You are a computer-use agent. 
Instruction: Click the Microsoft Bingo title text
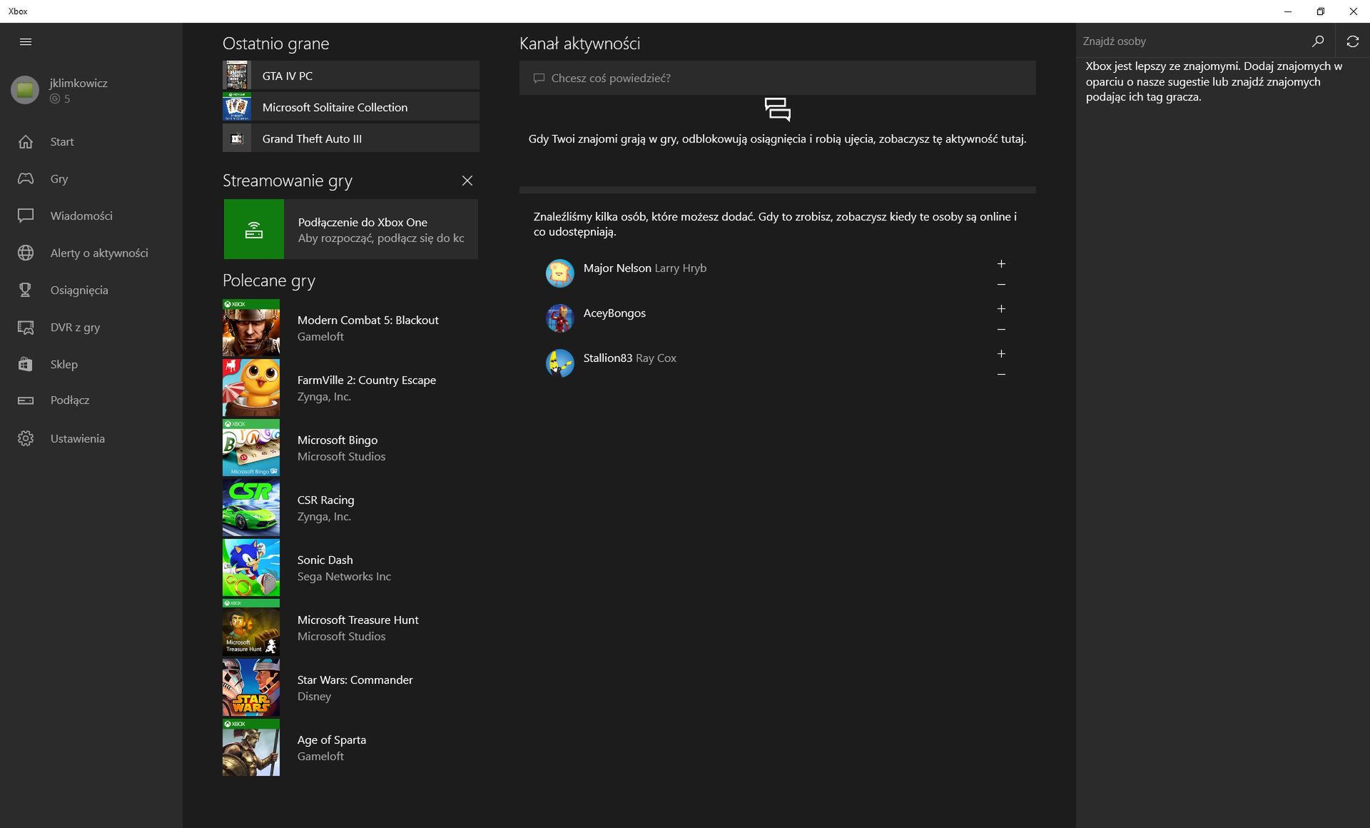point(338,440)
